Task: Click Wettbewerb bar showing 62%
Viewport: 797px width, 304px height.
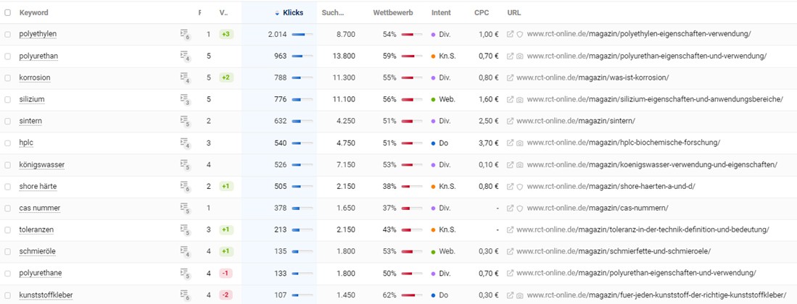Action: [412, 295]
